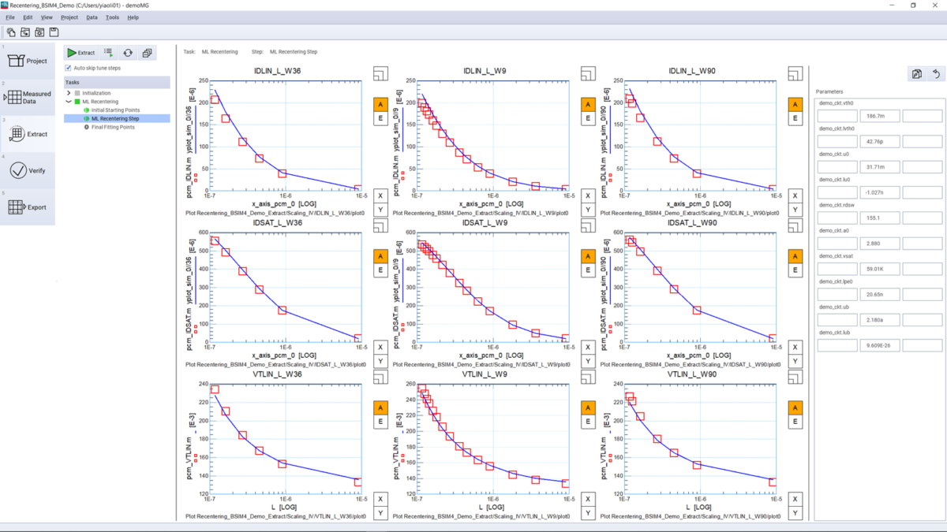
Task: Collapse the ML Recentering task tree
Action: click(x=69, y=101)
